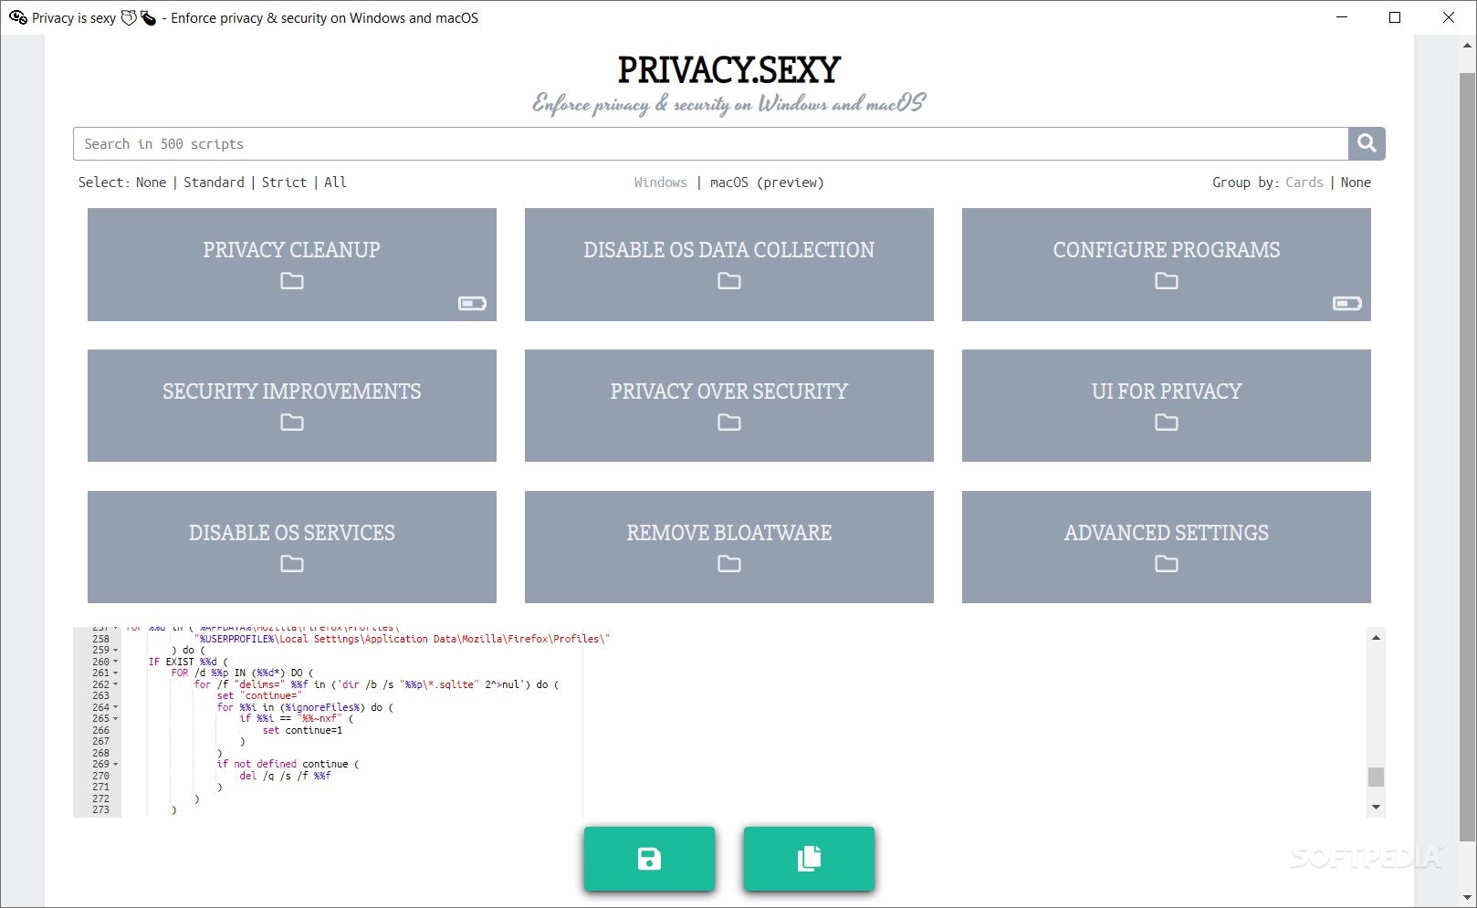1477x908 pixels.
Task: Expand the SECURITY IMPROVEMENTS card title
Action: click(x=292, y=391)
